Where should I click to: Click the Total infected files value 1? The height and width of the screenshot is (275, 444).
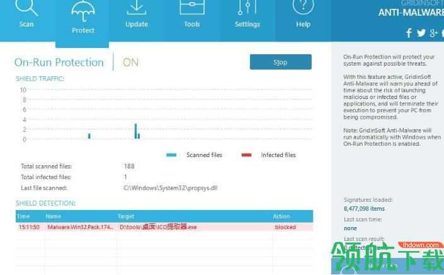(x=125, y=177)
